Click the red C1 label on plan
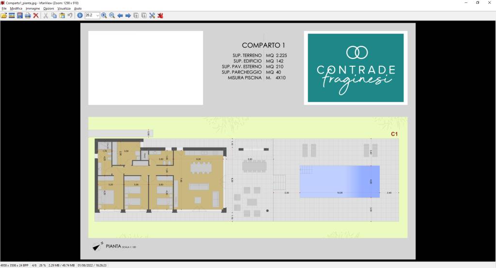The height and width of the screenshot is (268, 496). (x=394, y=134)
